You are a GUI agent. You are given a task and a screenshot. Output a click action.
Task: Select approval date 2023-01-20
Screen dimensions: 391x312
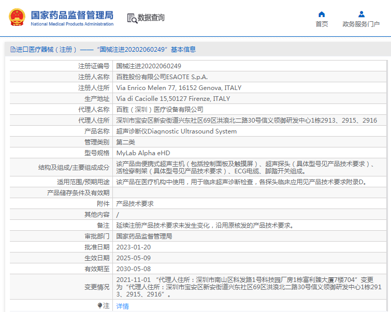(134, 247)
